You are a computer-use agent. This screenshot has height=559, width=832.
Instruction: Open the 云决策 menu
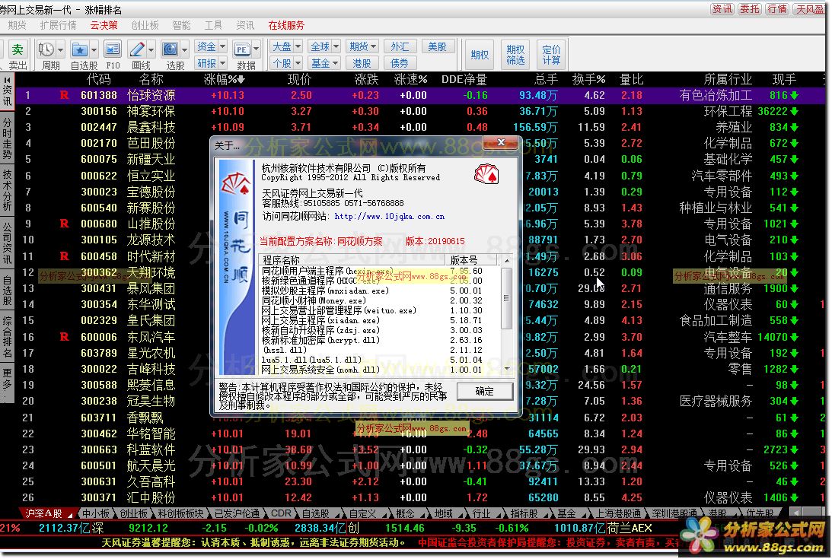point(104,25)
